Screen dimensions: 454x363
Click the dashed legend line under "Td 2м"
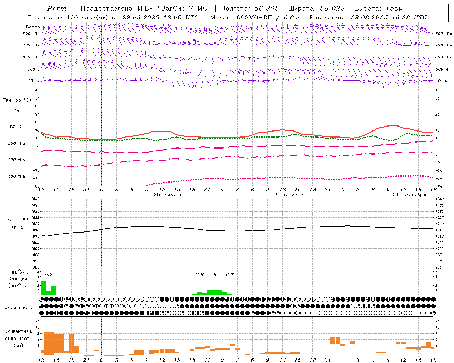pyautogui.click(x=16, y=131)
